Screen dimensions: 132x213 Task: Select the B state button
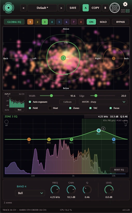point(105,8)
